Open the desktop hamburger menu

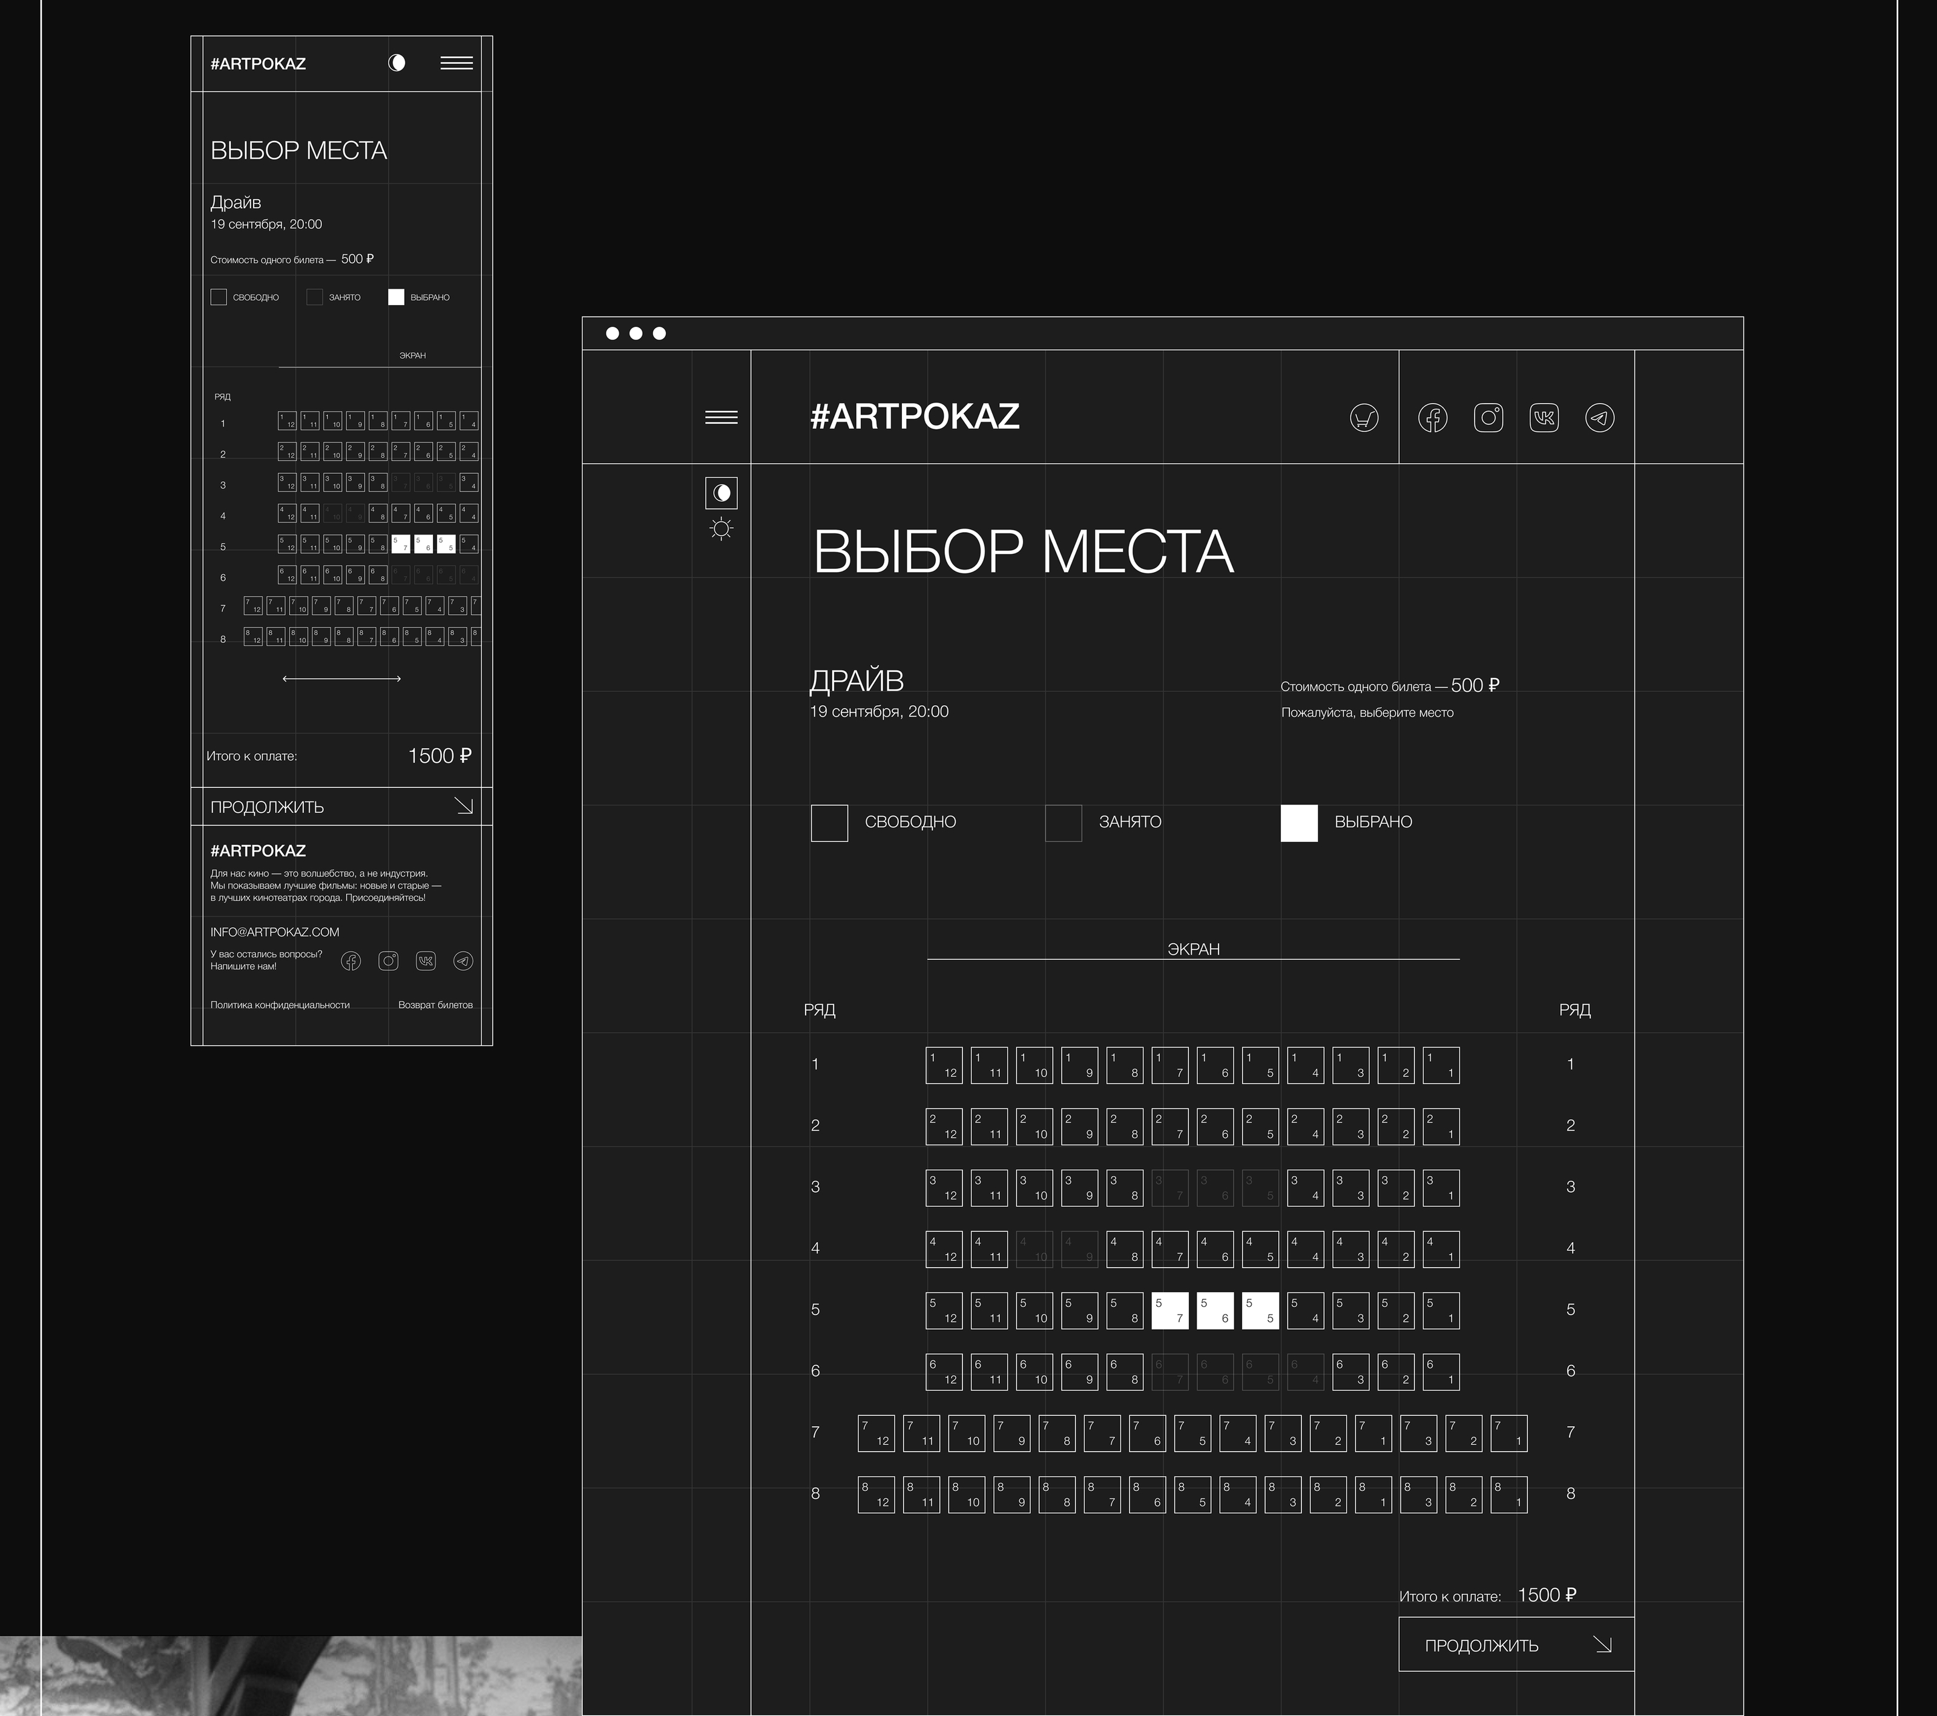click(721, 418)
